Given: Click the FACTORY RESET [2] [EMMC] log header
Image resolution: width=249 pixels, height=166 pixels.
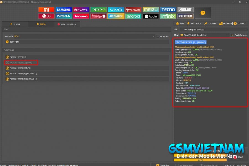Looking at the screenshot, I should point(191,42).
